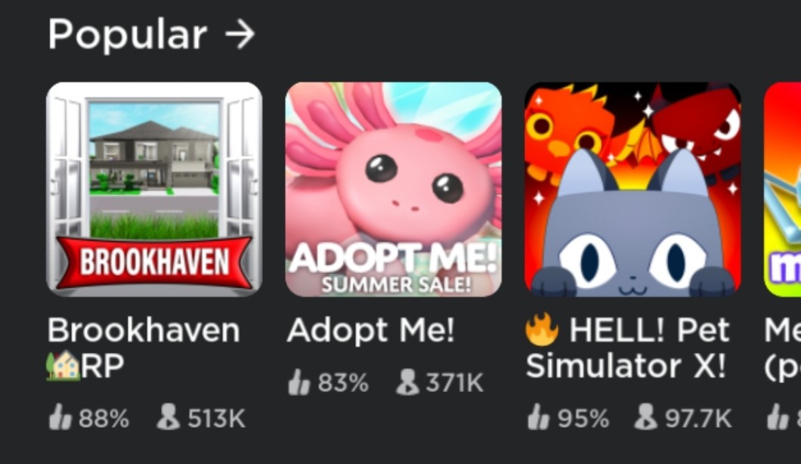Image resolution: width=801 pixels, height=464 pixels.
Task: Click the 513K player count
Action: coord(216,418)
